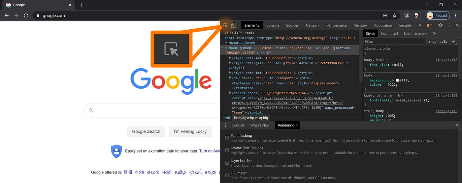Switch to the Sources panel tab
Viewport: 462px width, 183px height.
click(x=292, y=25)
